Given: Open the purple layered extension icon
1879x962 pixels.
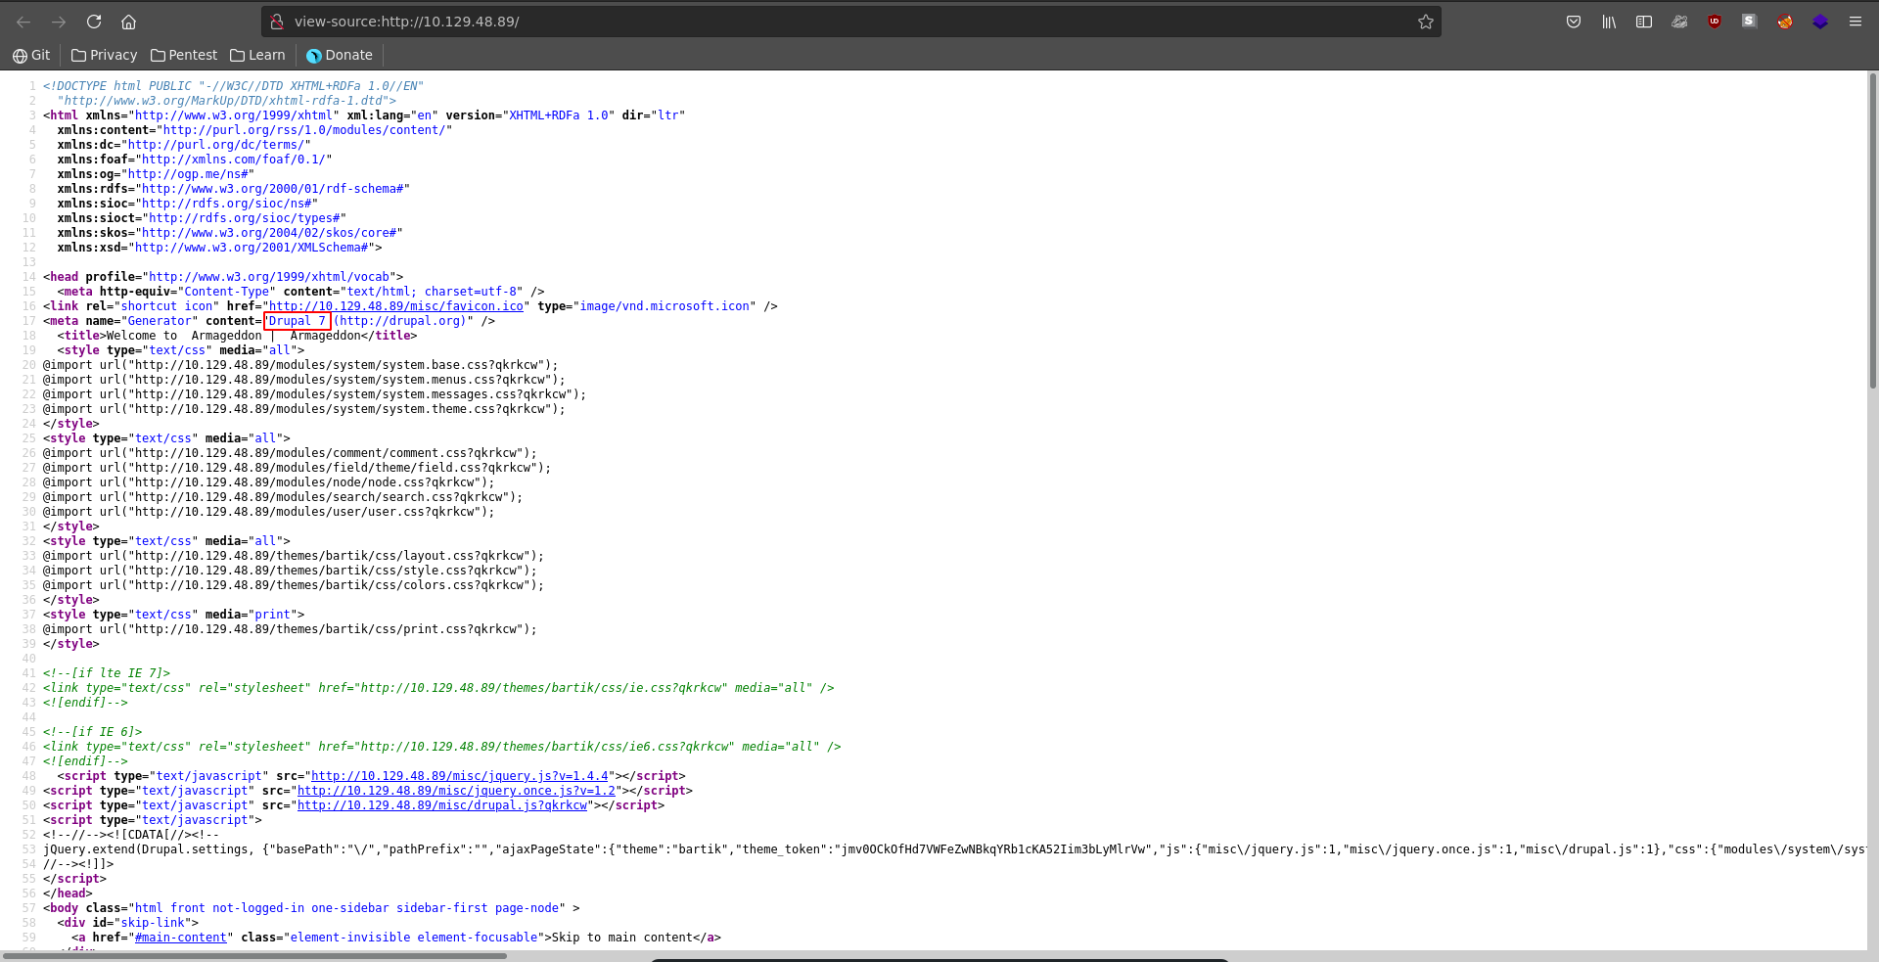Looking at the screenshot, I should (1820, 22).
